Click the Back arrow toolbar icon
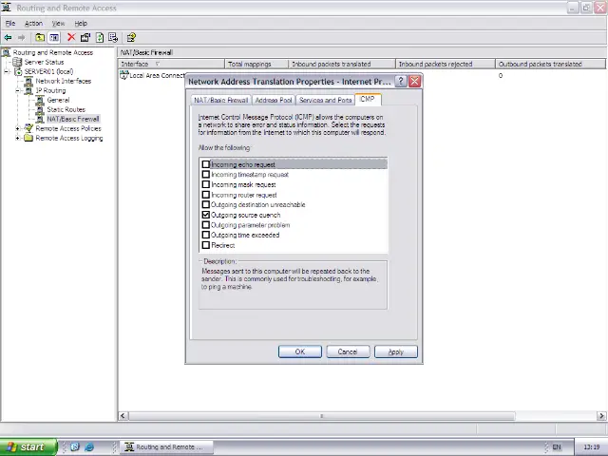608x456 pixels. click(x=9, y=38)
